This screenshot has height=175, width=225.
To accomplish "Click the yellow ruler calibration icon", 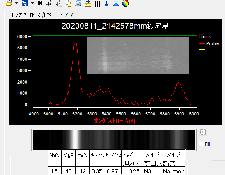I will (x=88, y=3).
